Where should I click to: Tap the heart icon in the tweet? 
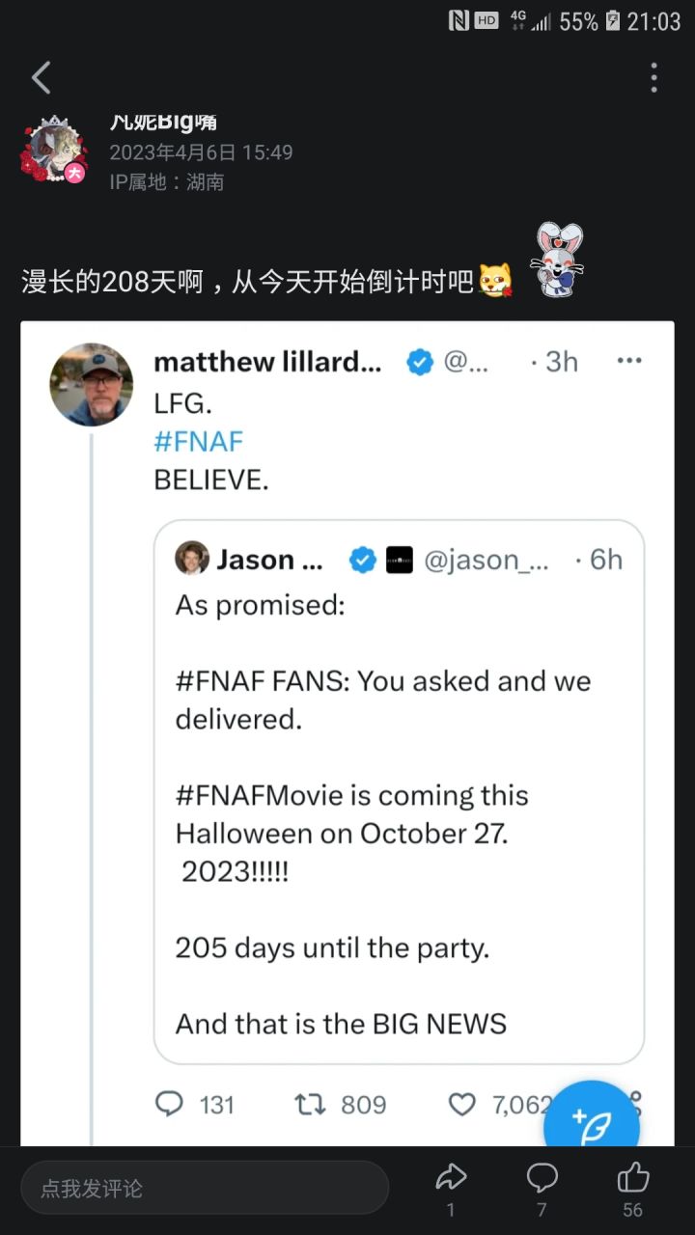[462, 1104]
